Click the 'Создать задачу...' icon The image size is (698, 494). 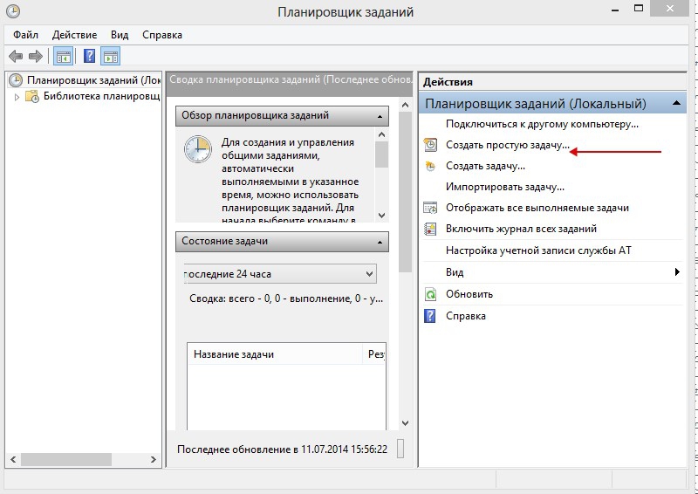pos(430,166)
